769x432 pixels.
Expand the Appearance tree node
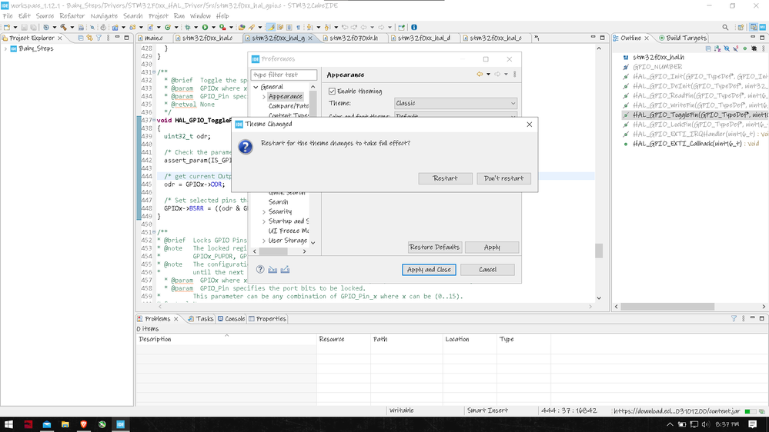264,97
